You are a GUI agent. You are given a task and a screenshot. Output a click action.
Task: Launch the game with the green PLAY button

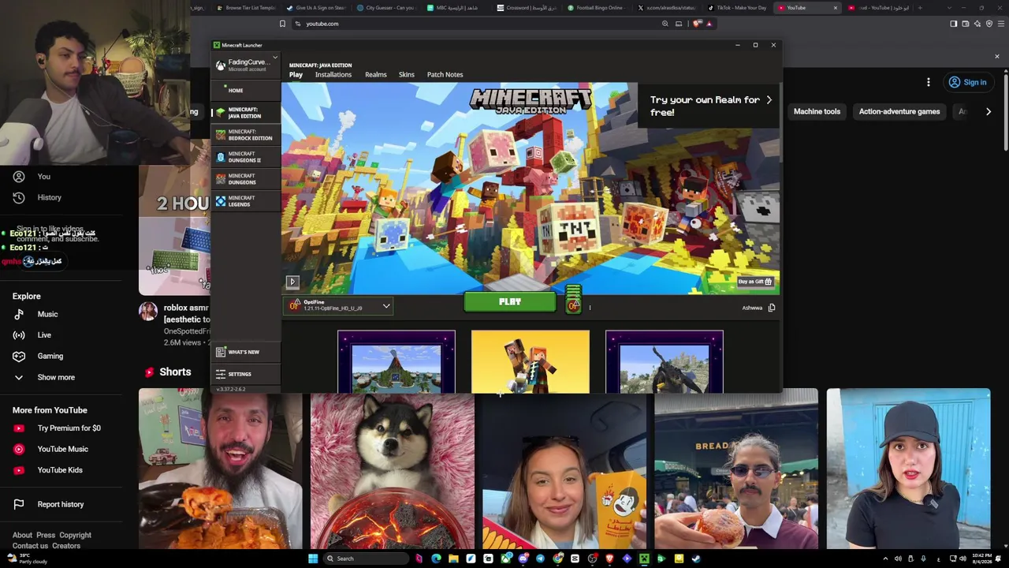coord(510,301)
